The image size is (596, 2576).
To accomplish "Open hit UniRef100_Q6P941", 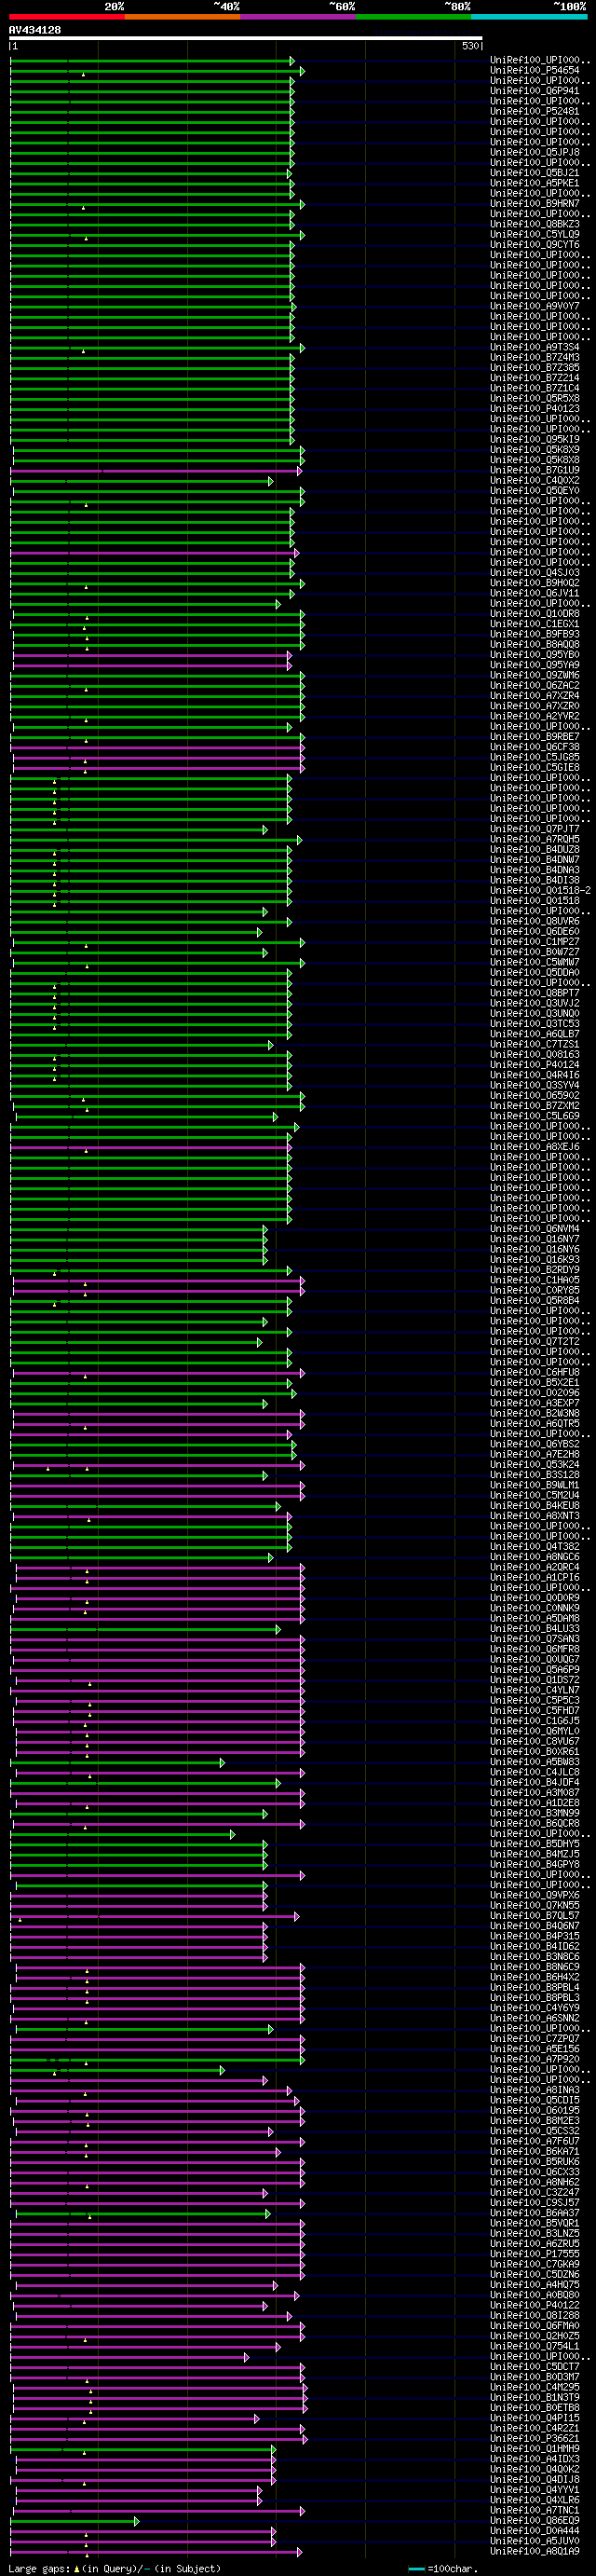I will [535, 91].
